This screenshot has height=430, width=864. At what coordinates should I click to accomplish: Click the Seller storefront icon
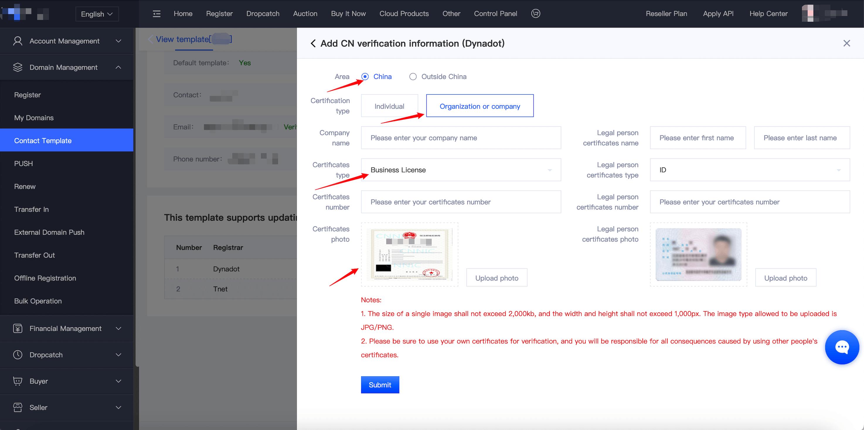pyautogui.click(x=18, y=407)
